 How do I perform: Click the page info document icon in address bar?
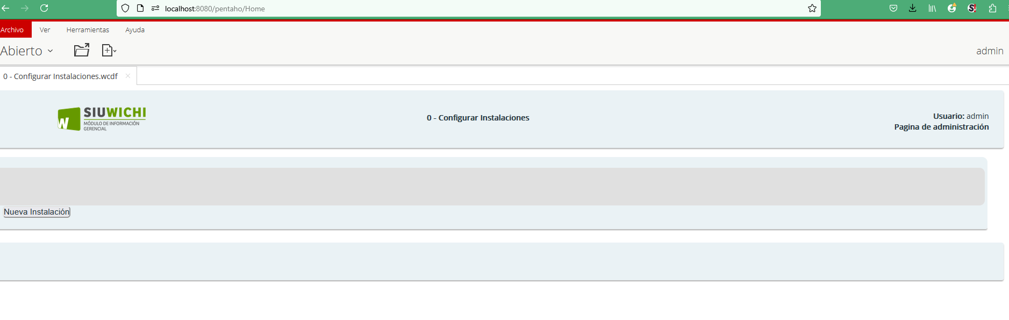pos(140,8)
